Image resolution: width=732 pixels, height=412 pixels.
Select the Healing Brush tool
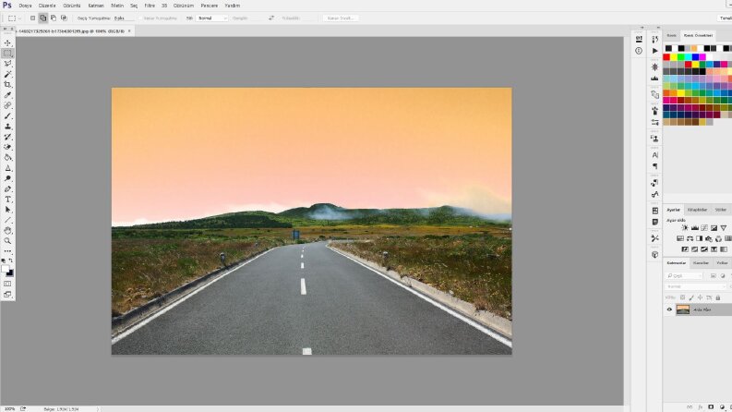click(7, 105)
